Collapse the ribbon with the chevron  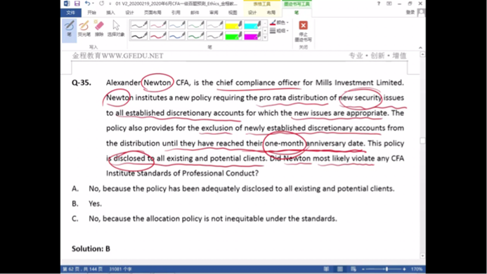coord(420,48)
